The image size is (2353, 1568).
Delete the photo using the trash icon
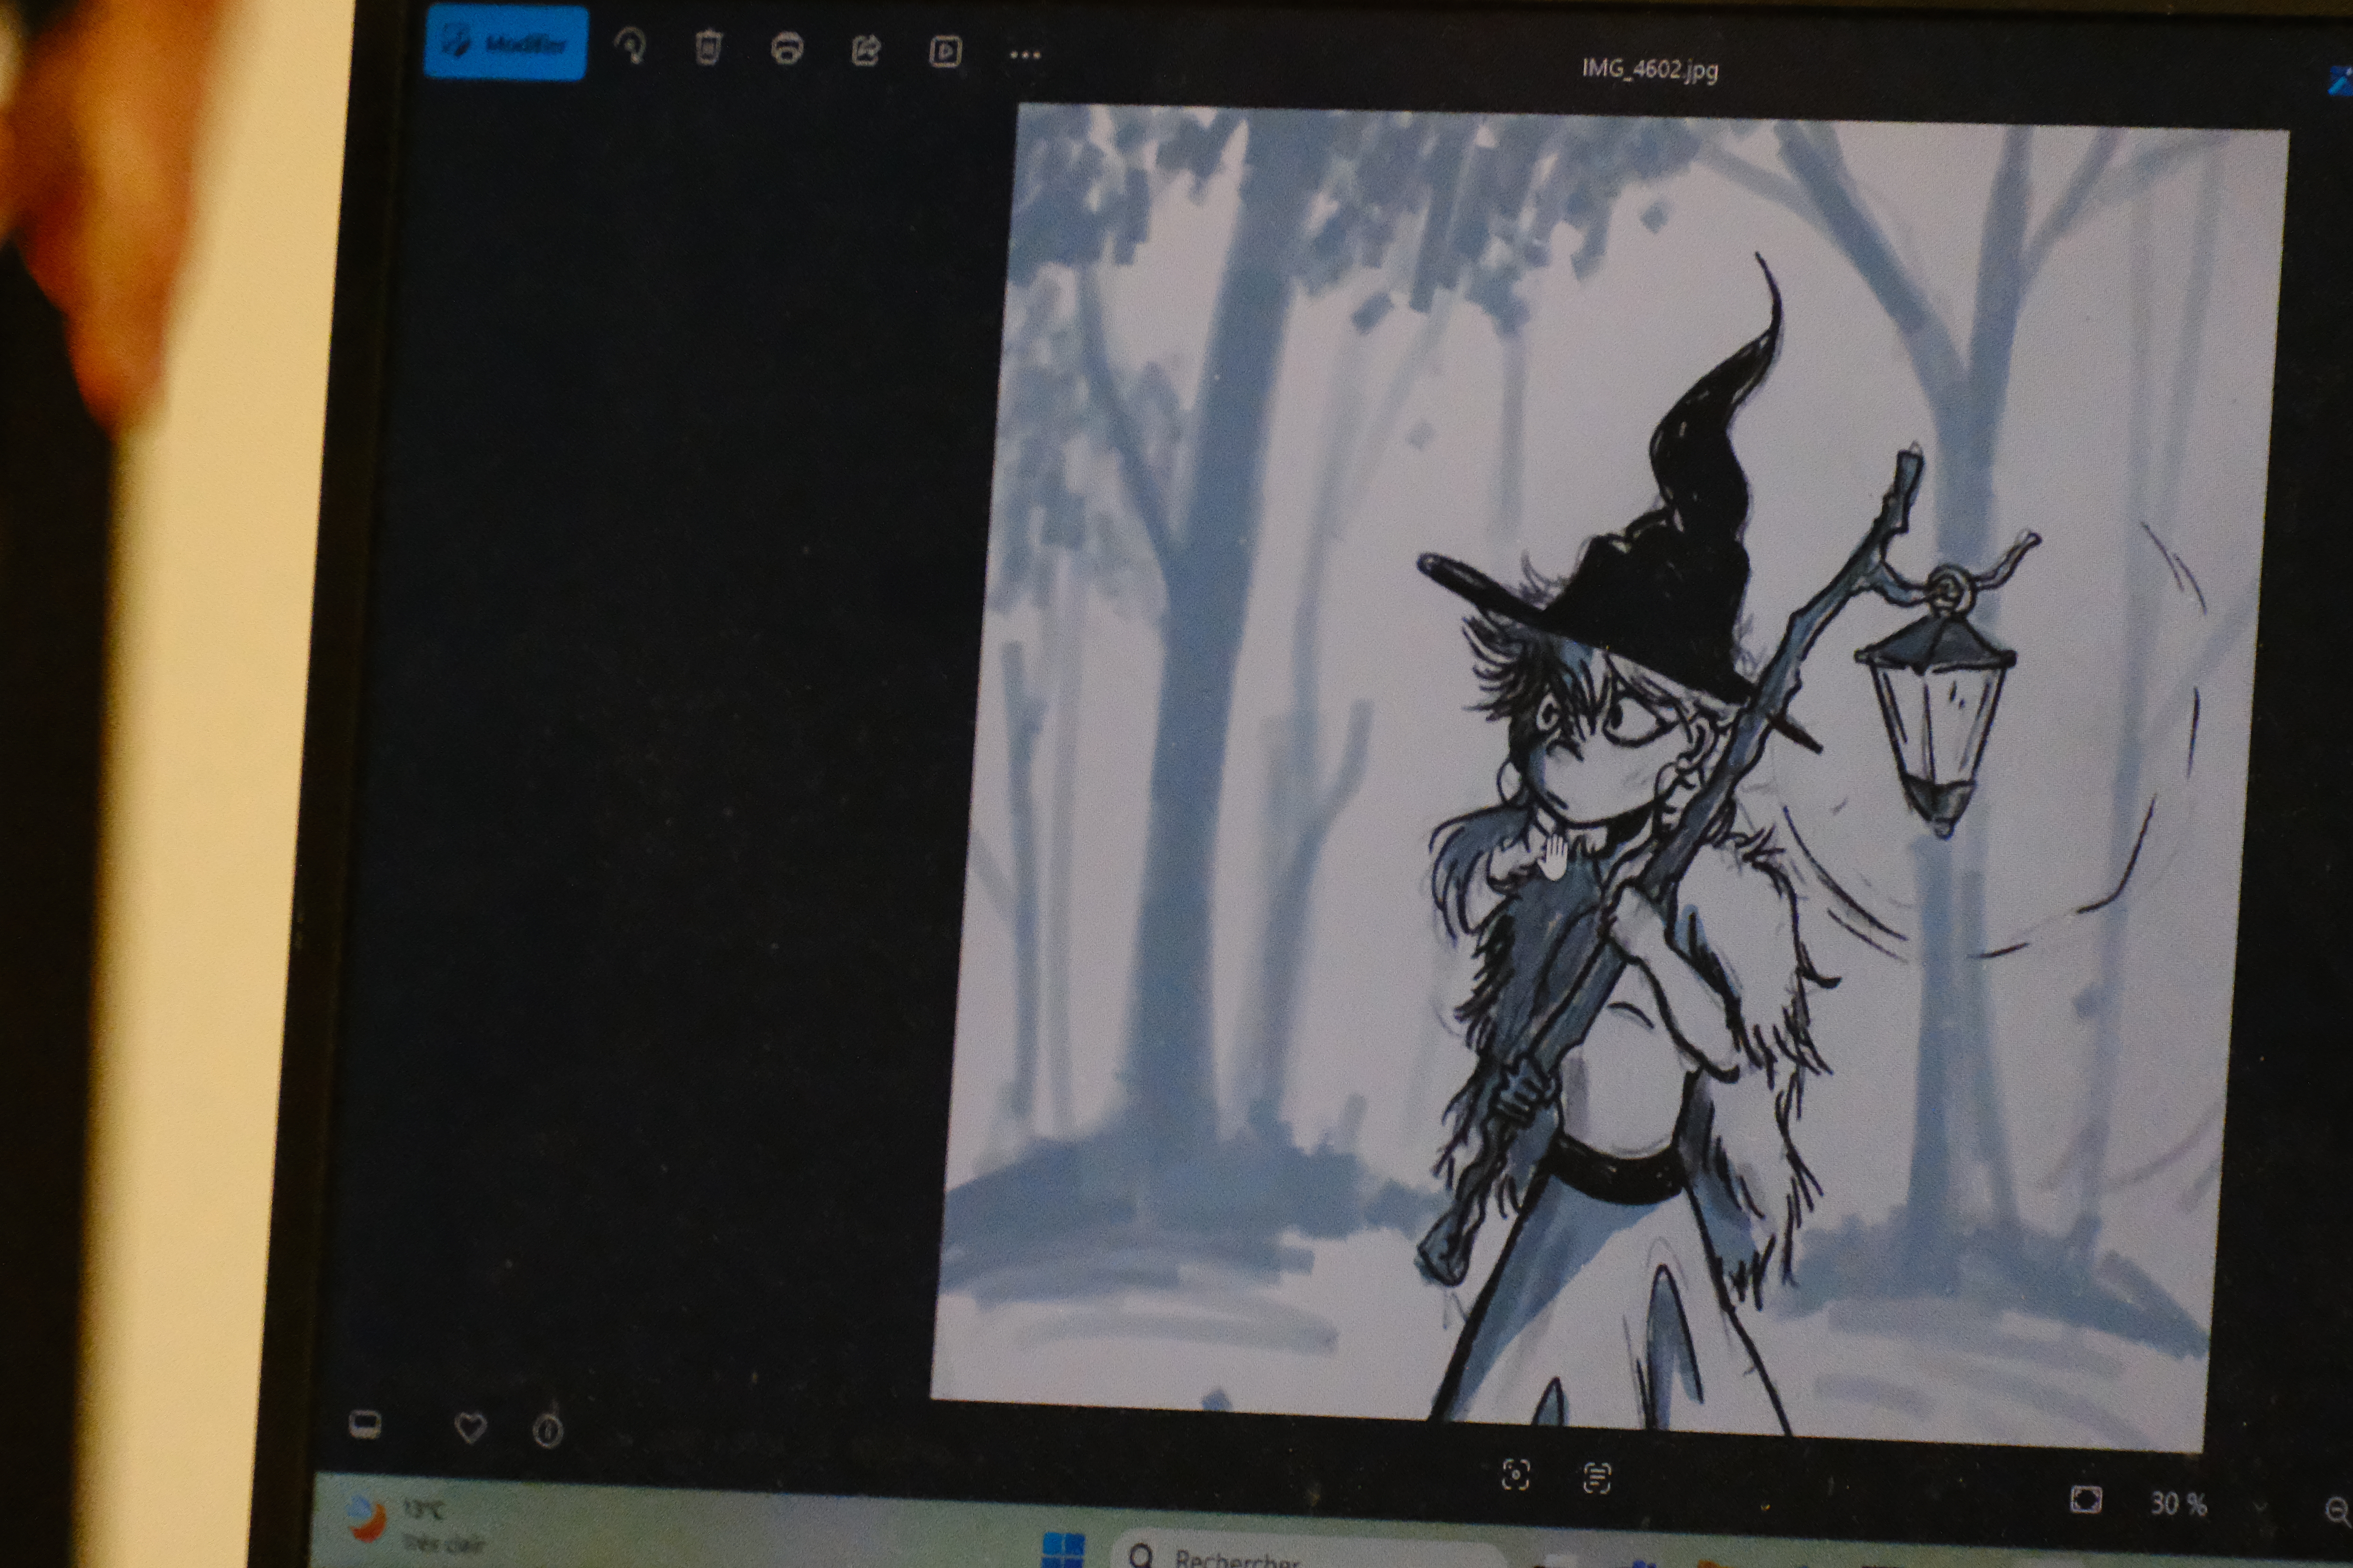point(708,47)
